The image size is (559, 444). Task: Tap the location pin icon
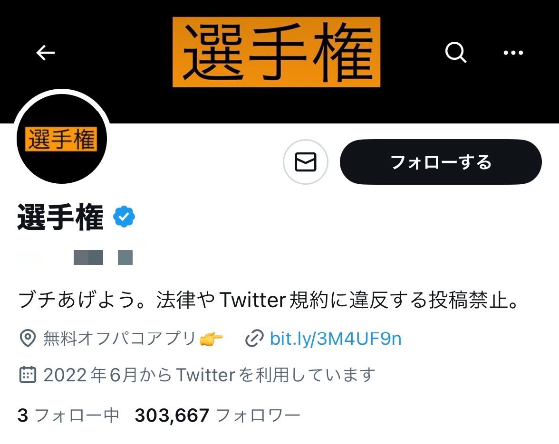coord(28,338)
